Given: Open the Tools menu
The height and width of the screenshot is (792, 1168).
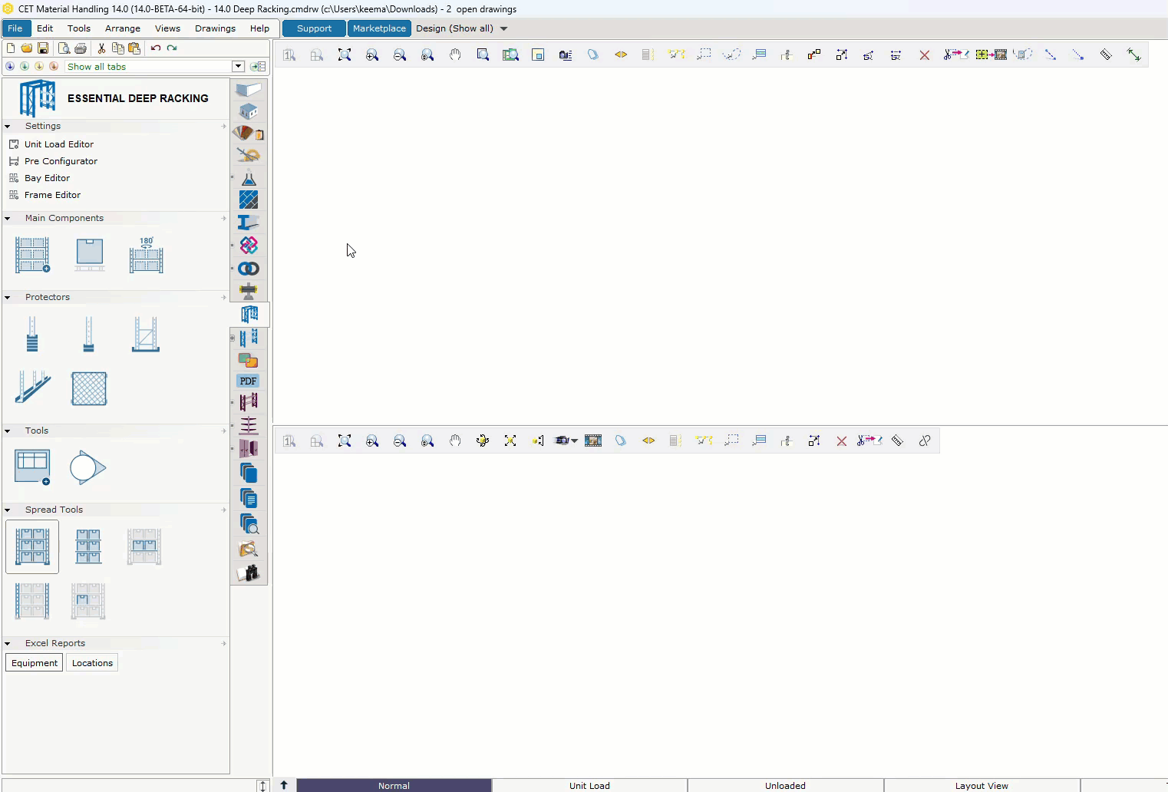Looking at the screenshot, I should pyautogui.click(x=79, y=28).
